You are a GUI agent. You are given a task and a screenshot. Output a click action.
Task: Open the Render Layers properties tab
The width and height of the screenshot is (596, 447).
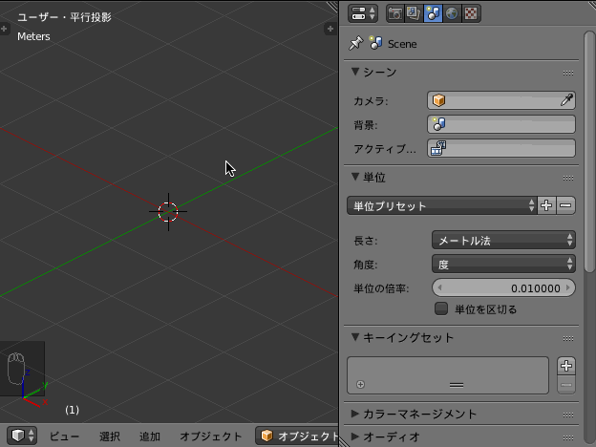(414, 13)
